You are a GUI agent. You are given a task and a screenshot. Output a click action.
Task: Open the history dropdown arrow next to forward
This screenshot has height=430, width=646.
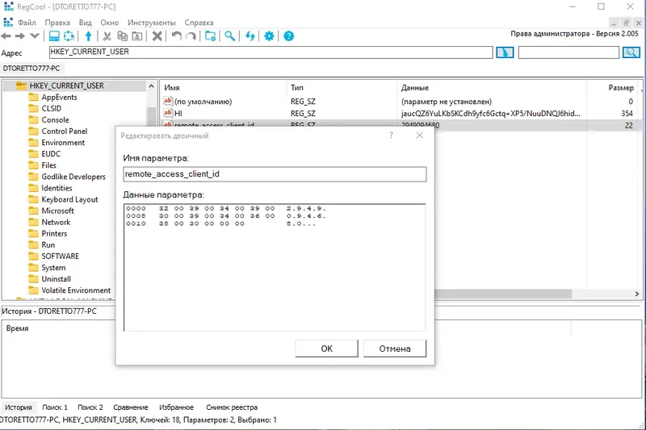(x=35, y=36)
